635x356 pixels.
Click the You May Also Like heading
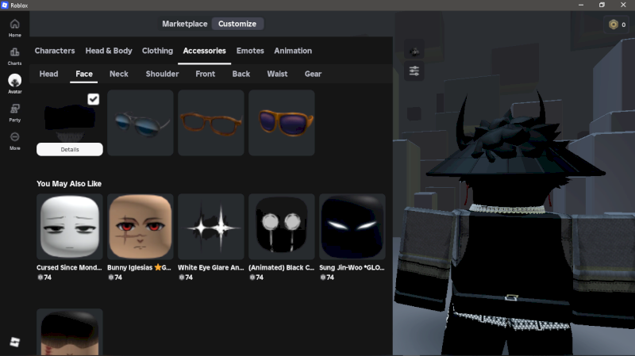[69, 184]
